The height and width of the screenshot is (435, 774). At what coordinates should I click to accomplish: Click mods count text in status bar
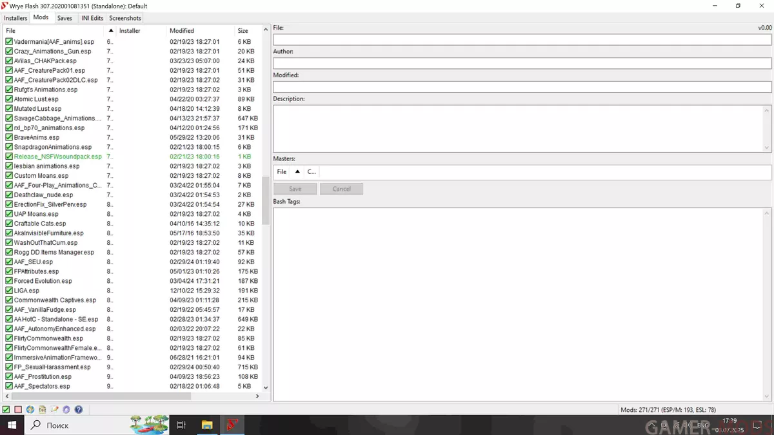pos(668,410)
